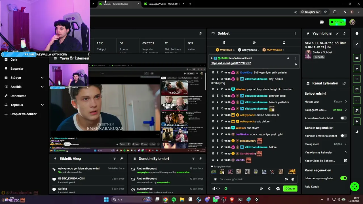The height and width of the screenshot is (204, 363).
Task: Open the Yavaş mod setting
Action: (326, 144)
